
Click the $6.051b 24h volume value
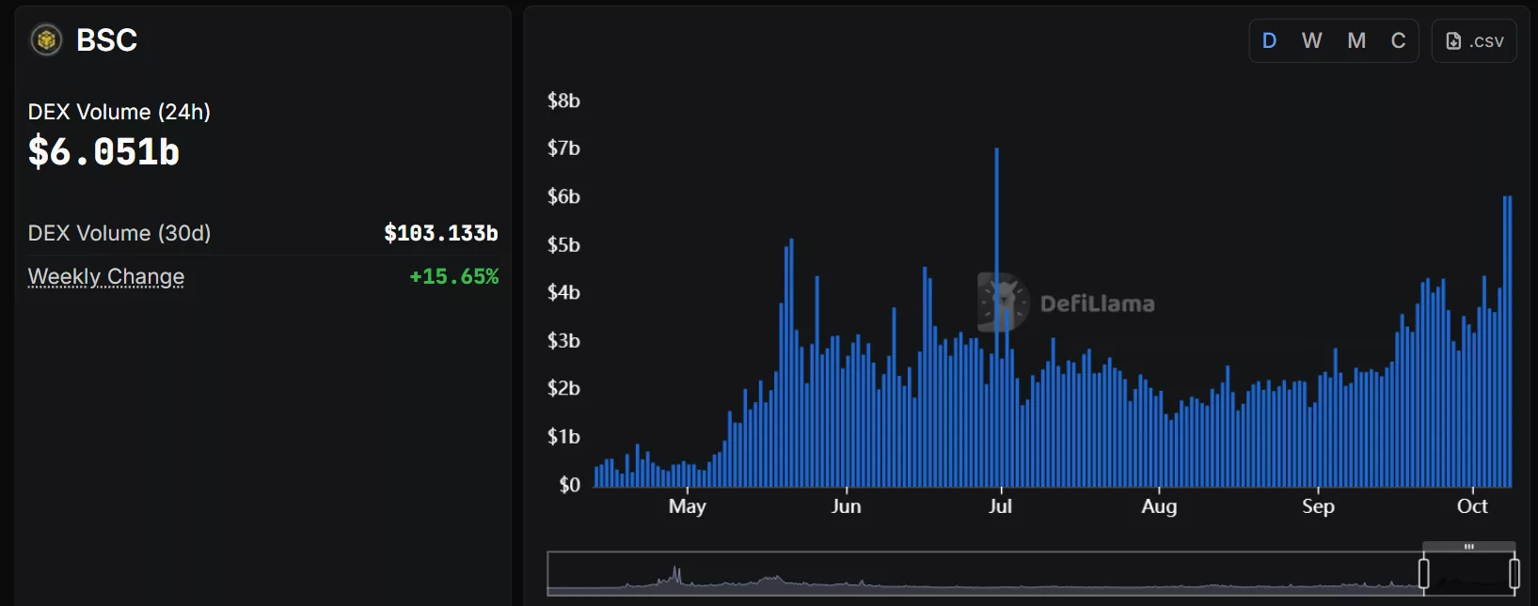[x=103, y=151]
